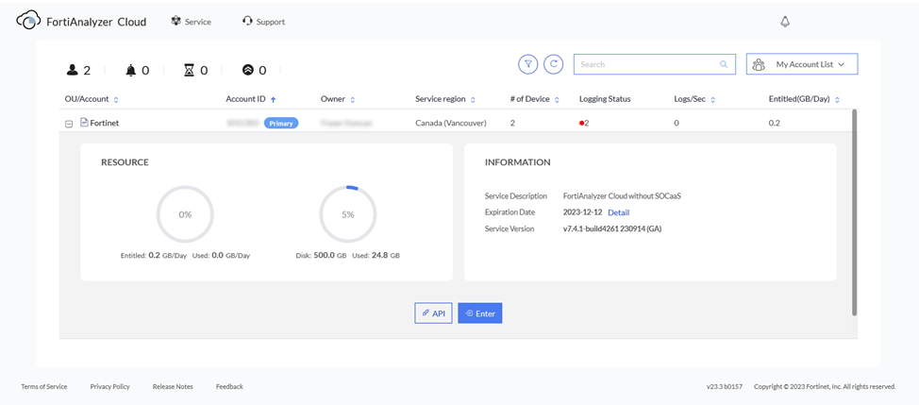Image resolution: width=919 pixels, height=405 pixels.
Task: Click the alerts bell counter icon
Action: [130, 70]
